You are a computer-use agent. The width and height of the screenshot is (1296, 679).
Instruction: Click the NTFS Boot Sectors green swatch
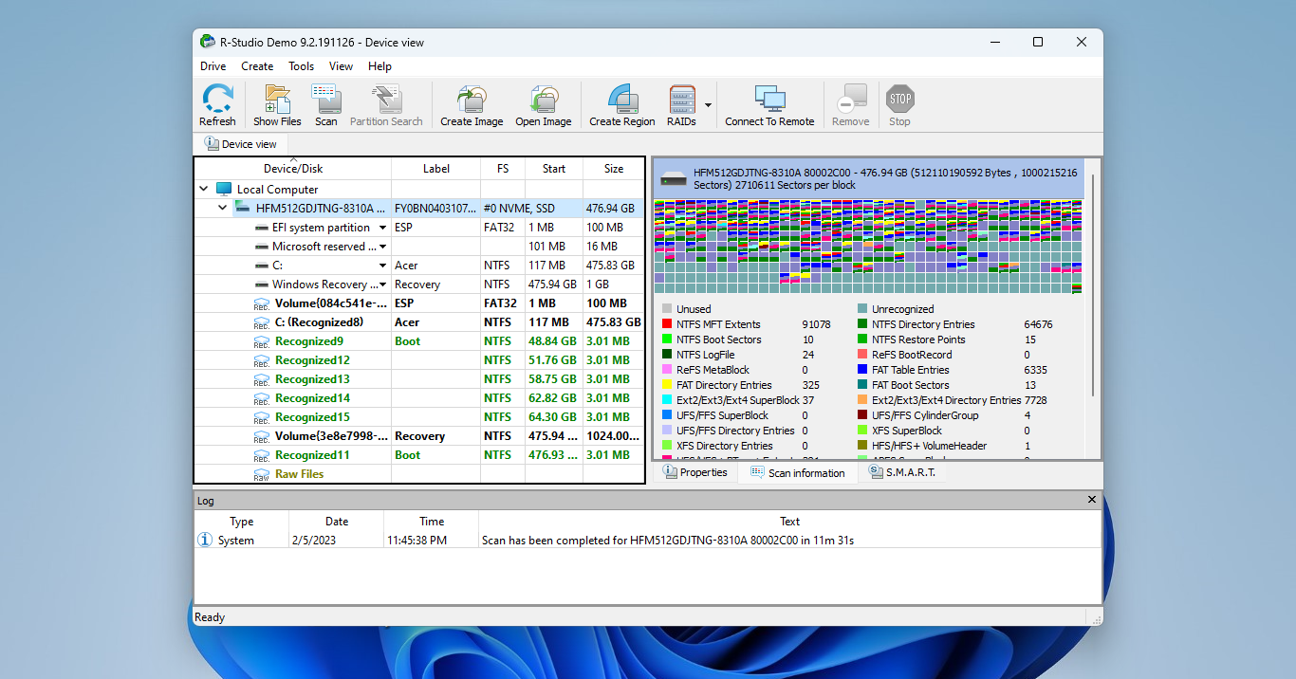[x=667, y=339]
